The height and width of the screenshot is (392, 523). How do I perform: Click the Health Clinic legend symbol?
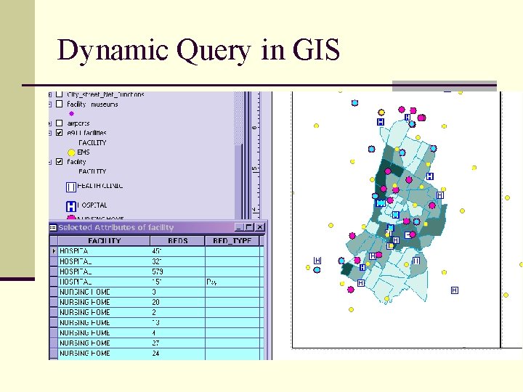click(x=70, y=187)
